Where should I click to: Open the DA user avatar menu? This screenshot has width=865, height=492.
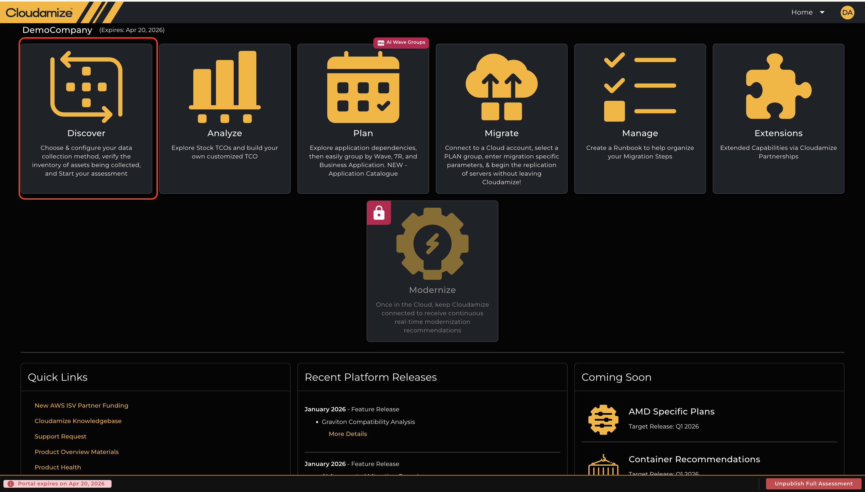click(847, 13)
